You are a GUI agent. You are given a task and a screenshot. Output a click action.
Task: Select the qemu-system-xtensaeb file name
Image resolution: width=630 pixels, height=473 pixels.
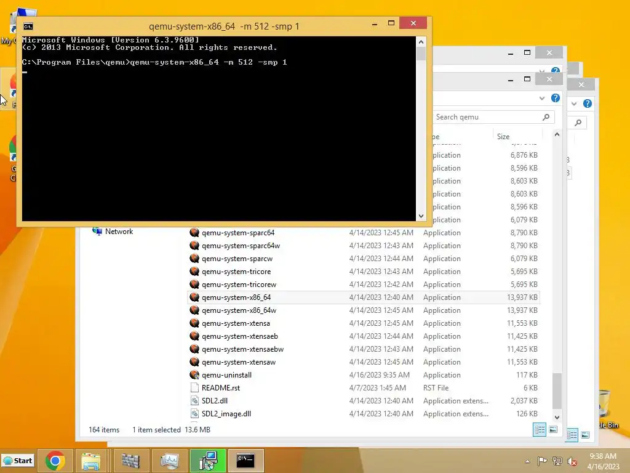240,336
